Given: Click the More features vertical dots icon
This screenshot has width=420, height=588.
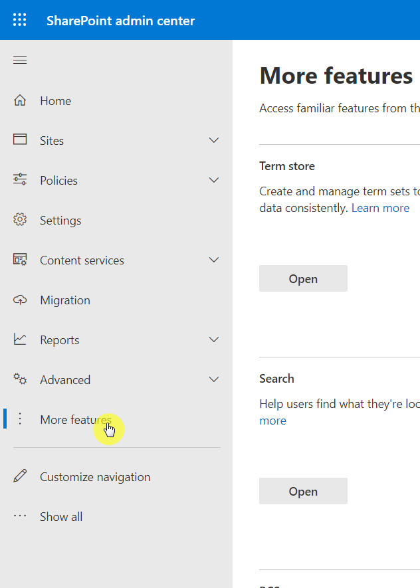Looking at the screenshot, I should pyautogui.click(x=20, y=419).
